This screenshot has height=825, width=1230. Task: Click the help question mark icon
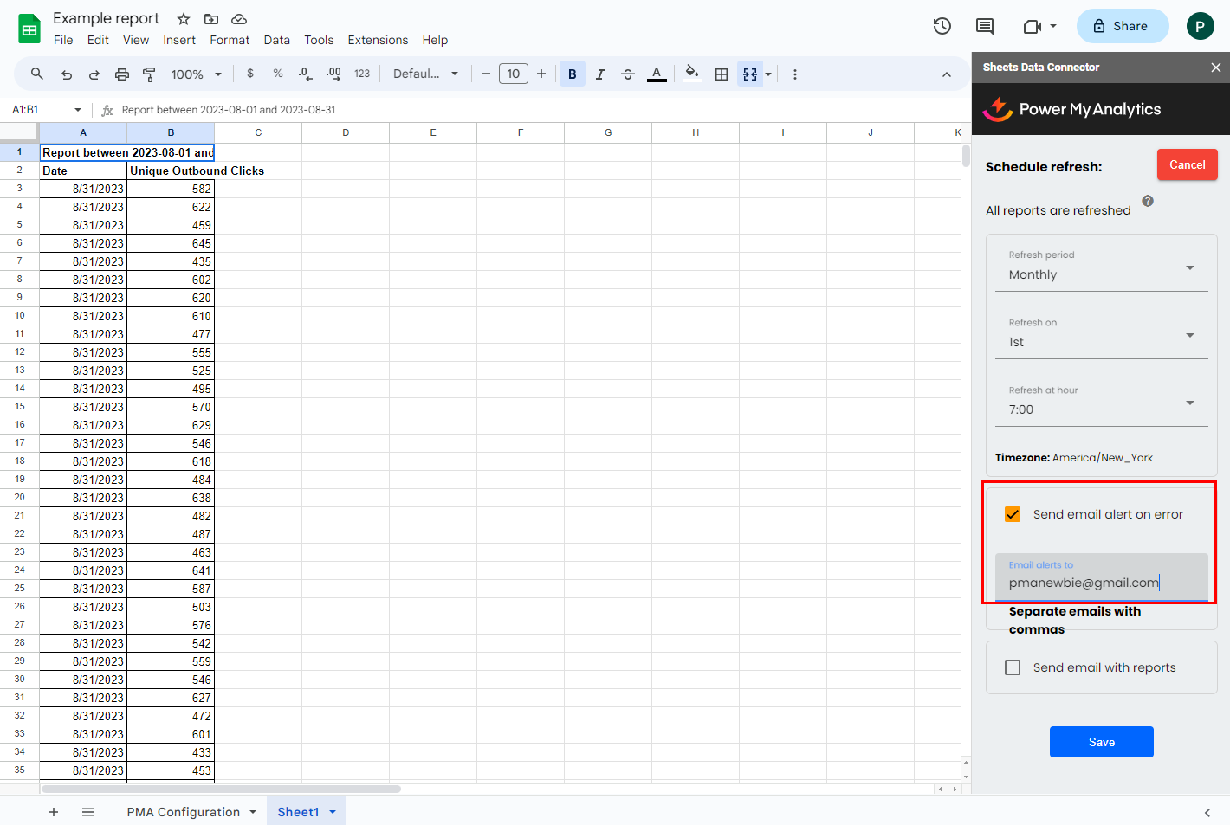1147,201
